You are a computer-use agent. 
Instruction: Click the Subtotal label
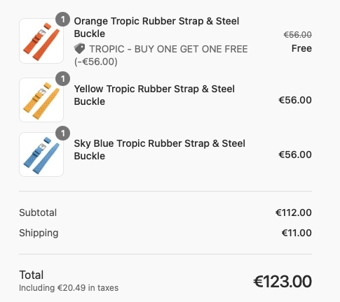click(x=38, y=213)
